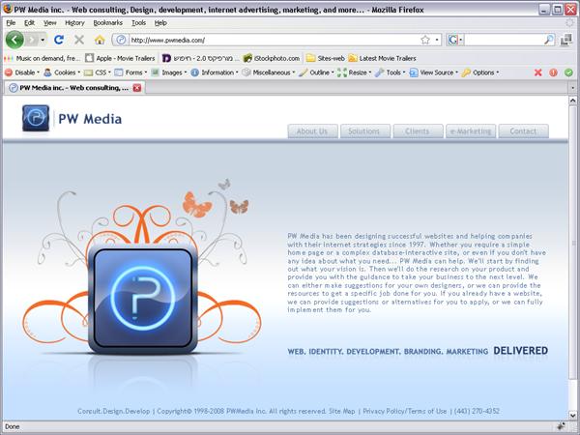Expand the Forms developer toolbar menu

(130, 72)
